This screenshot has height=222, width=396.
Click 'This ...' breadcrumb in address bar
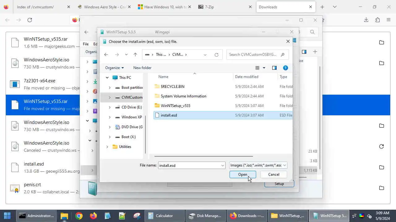tap(161, 55)
